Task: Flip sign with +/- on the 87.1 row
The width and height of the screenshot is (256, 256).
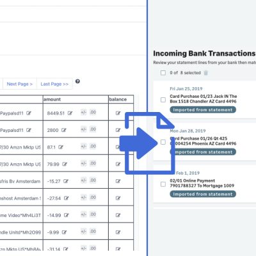Action: click(83, 147)
